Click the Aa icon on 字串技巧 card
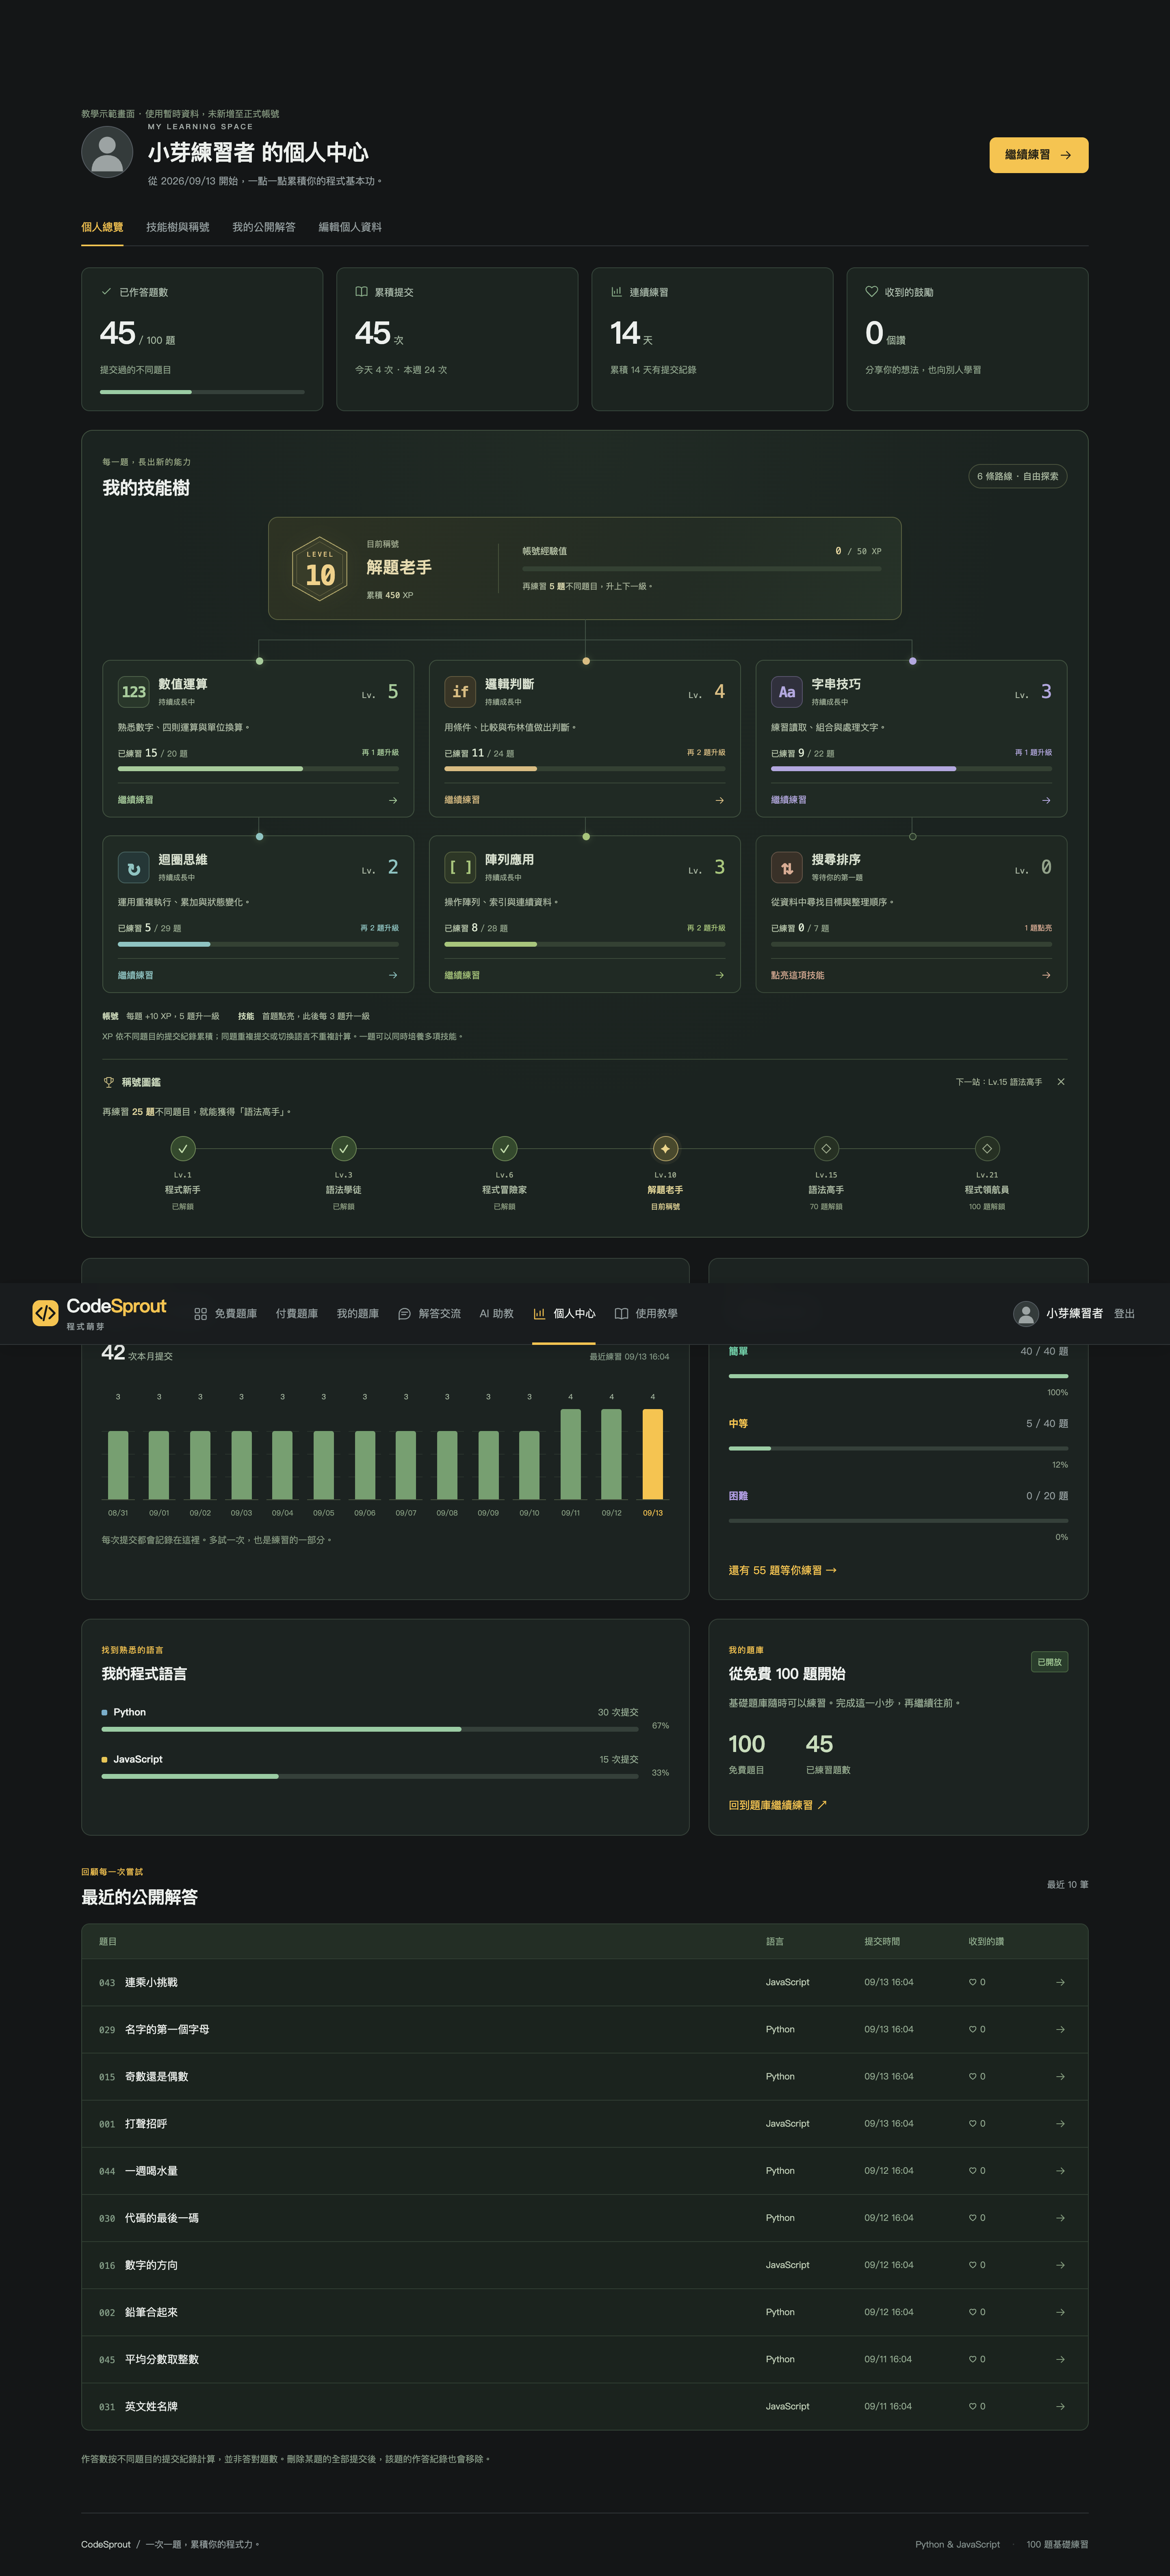 (x=787, y=691)
